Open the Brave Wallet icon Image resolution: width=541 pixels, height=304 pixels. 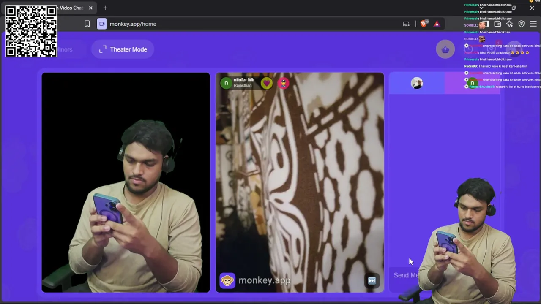tap(497, 24)
